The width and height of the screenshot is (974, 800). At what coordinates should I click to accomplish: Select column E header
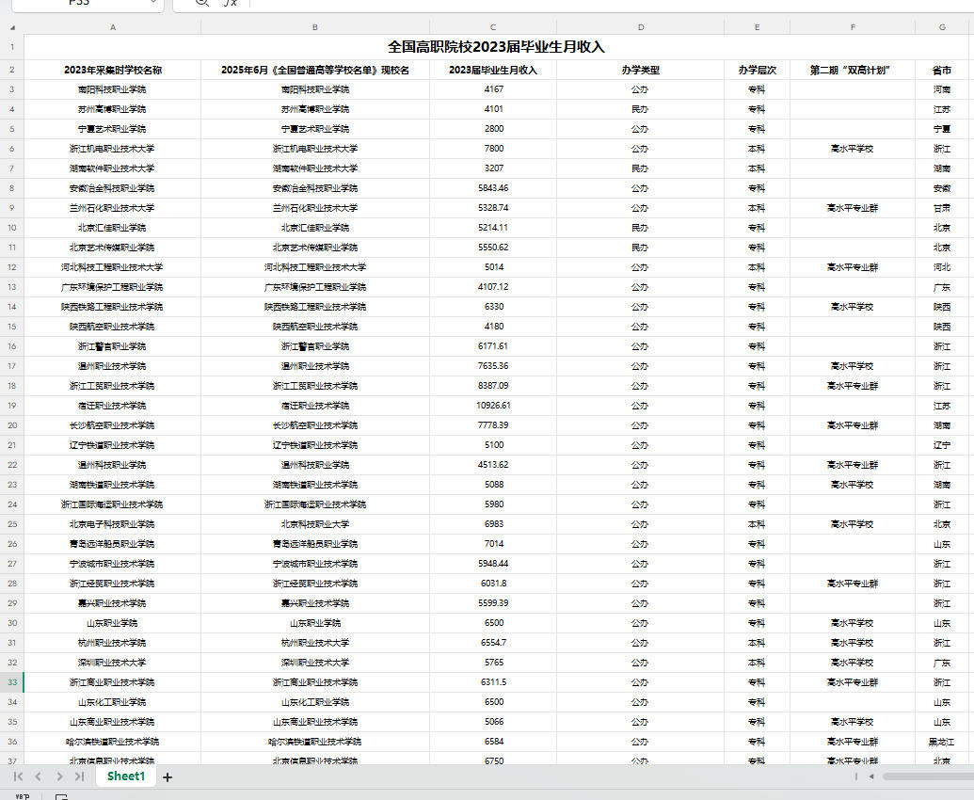757,27
